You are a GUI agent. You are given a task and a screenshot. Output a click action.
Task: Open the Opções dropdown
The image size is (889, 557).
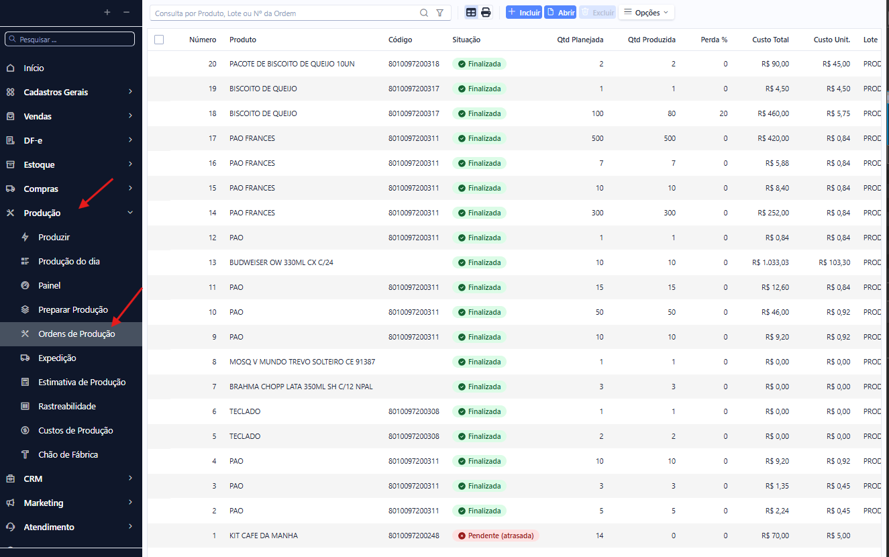(646, 13)
